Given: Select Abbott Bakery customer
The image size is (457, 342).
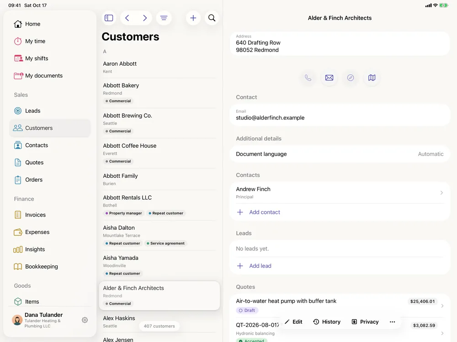Looking at the screenshot, I should tap(159, 93).
